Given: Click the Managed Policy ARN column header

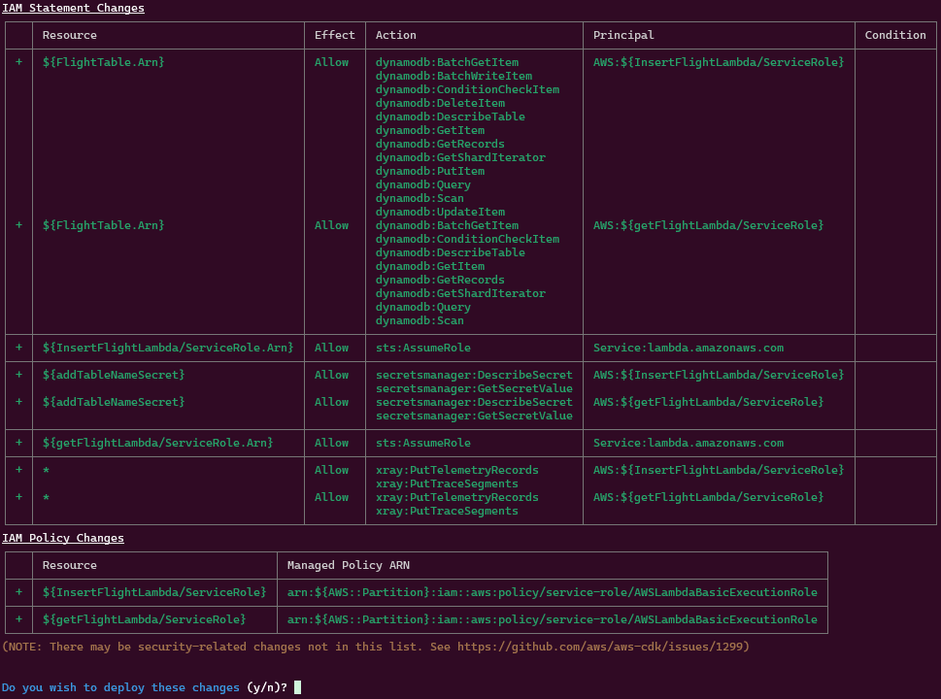Looking at the screenshot, I should pos(348,565).
